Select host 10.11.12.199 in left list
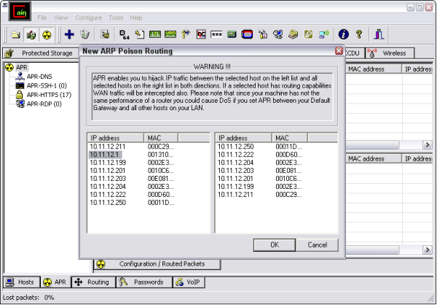 point(108,163)
